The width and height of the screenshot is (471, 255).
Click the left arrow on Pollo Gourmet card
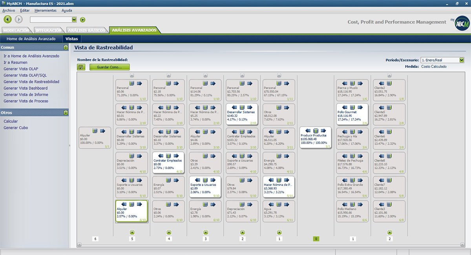[344, 107]
